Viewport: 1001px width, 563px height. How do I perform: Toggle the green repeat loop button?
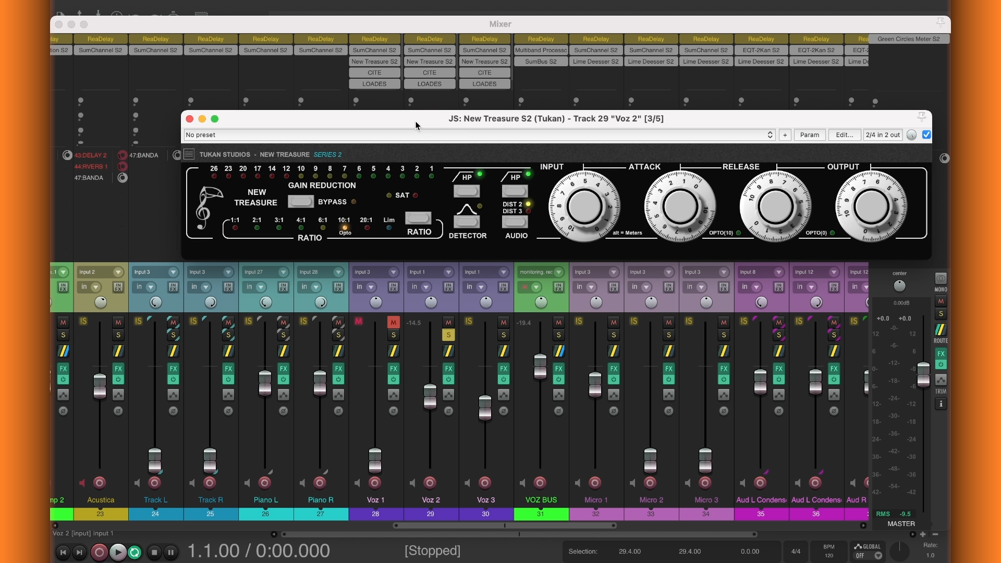[135, 552]
